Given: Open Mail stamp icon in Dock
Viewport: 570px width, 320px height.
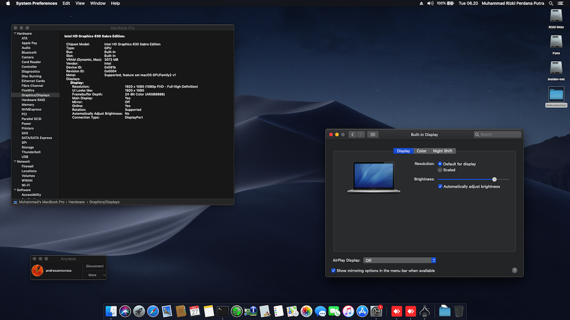Looking at the screenshot, I should click(x=167, y=311).
